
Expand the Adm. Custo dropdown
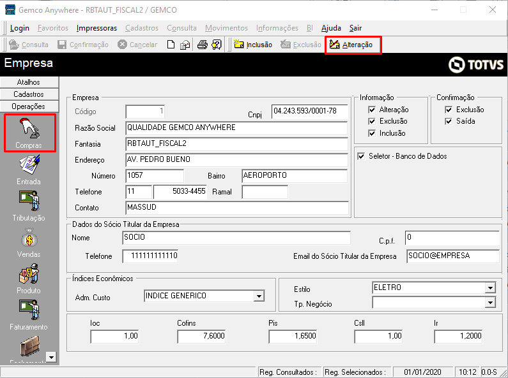click(259, 296)
